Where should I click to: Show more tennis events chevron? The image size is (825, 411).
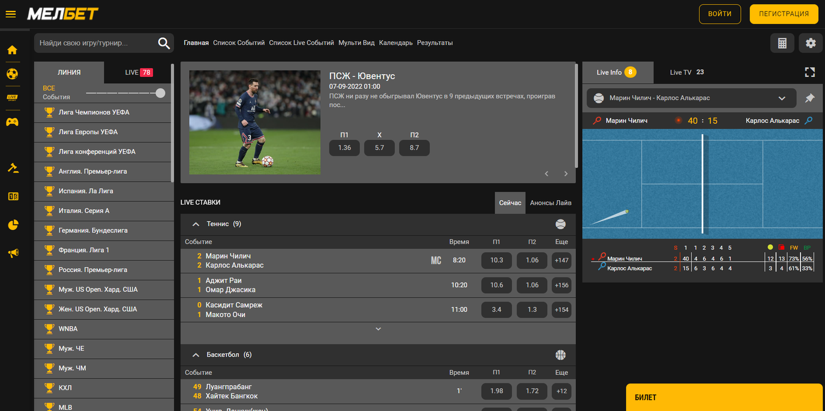tap(378, 329)
